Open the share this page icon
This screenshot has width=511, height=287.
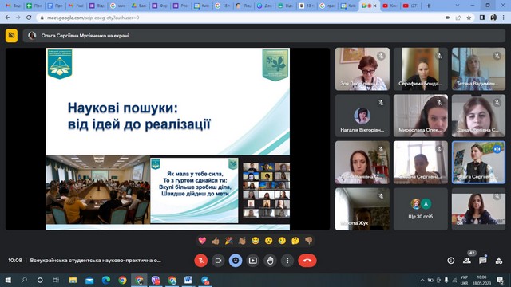(458, 18)
